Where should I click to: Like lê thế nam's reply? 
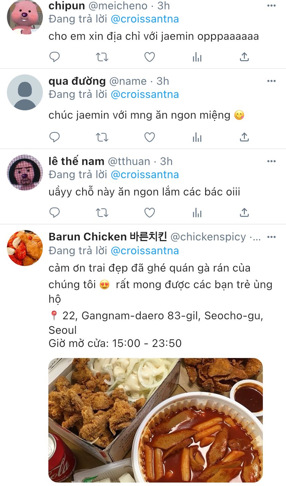[149, 212]
